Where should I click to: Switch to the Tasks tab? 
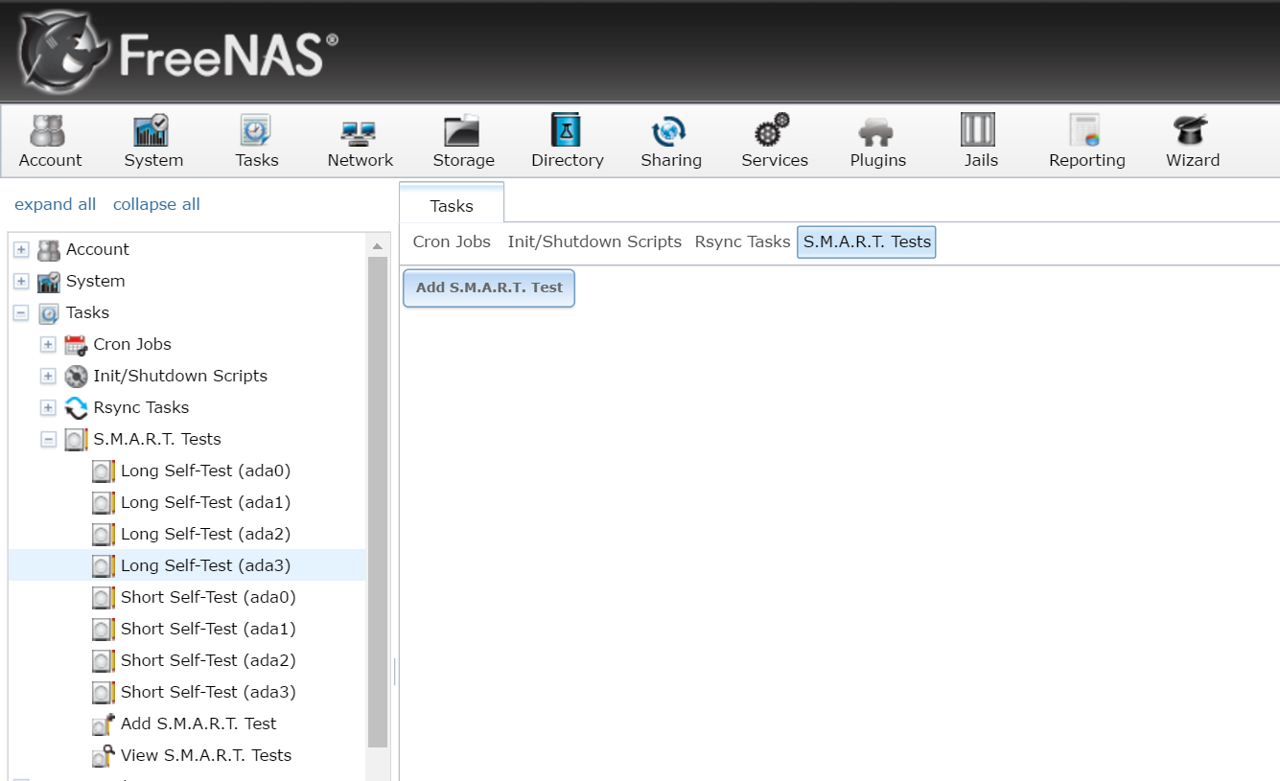click(452, 205)
